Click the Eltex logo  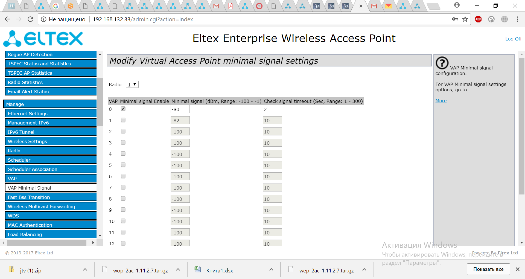coord(43,39)
